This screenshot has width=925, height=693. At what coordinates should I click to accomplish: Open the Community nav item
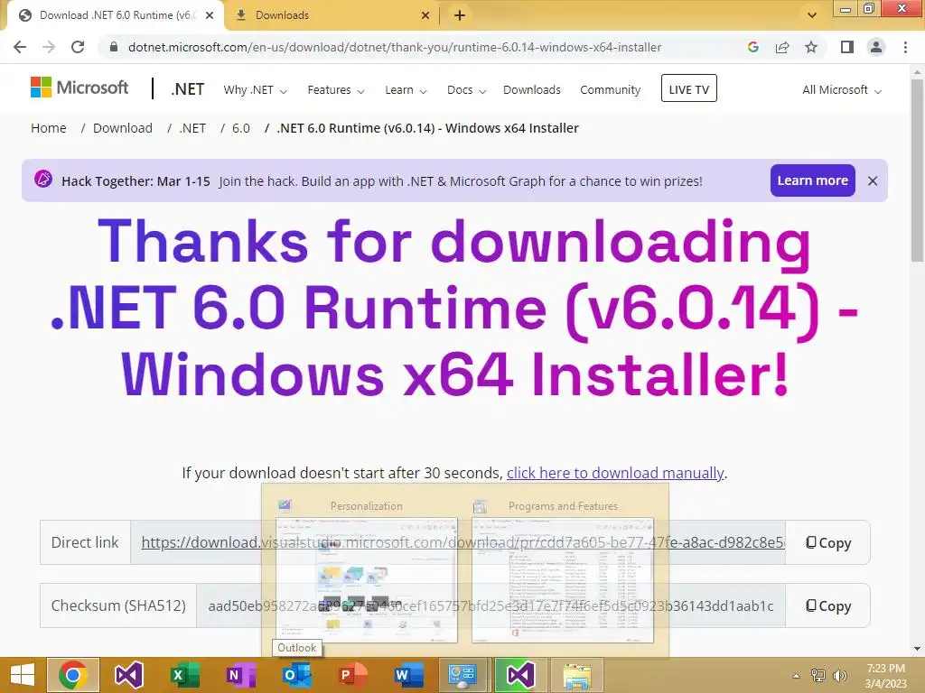610,90
